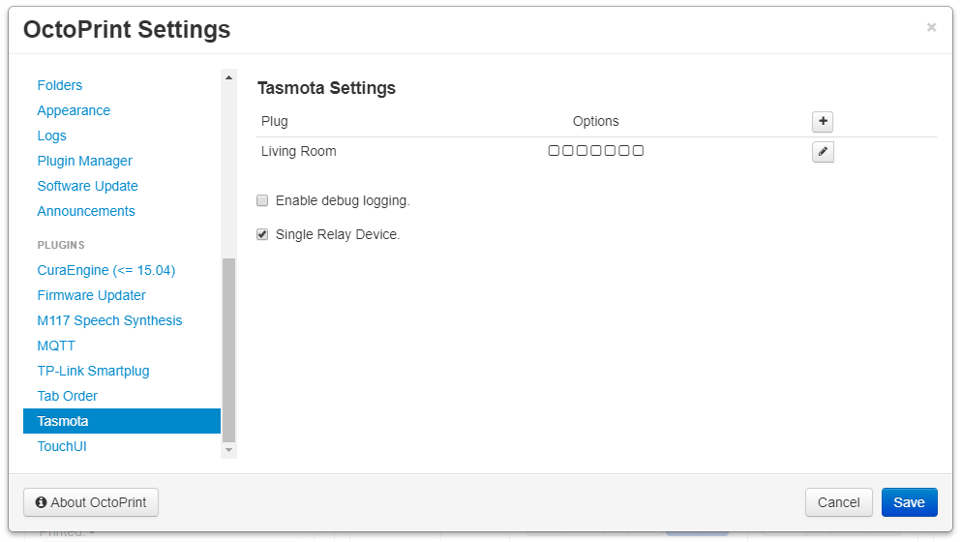This screenshot has height=542, width=962.
Task: Open the Folders settings section
Action: tap(59, 85)
